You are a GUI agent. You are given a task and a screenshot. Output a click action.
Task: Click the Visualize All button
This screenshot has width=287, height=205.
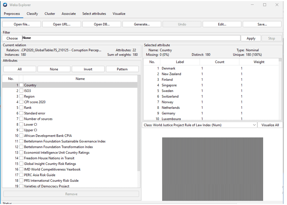pyautogui.click(x=270, y=125)
